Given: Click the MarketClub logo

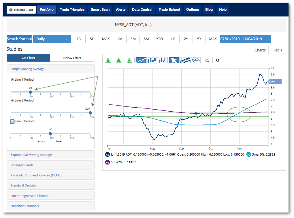Looking at the screenshot, I should tap(21, 10).
